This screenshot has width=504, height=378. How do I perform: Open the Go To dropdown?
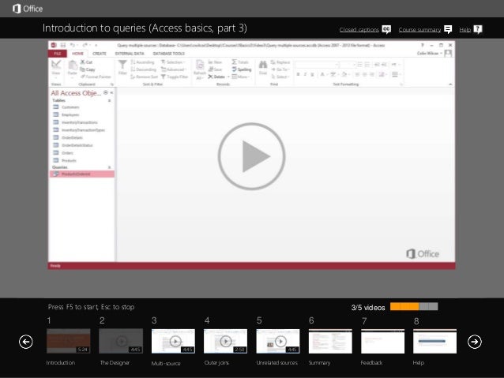[280, 69]
